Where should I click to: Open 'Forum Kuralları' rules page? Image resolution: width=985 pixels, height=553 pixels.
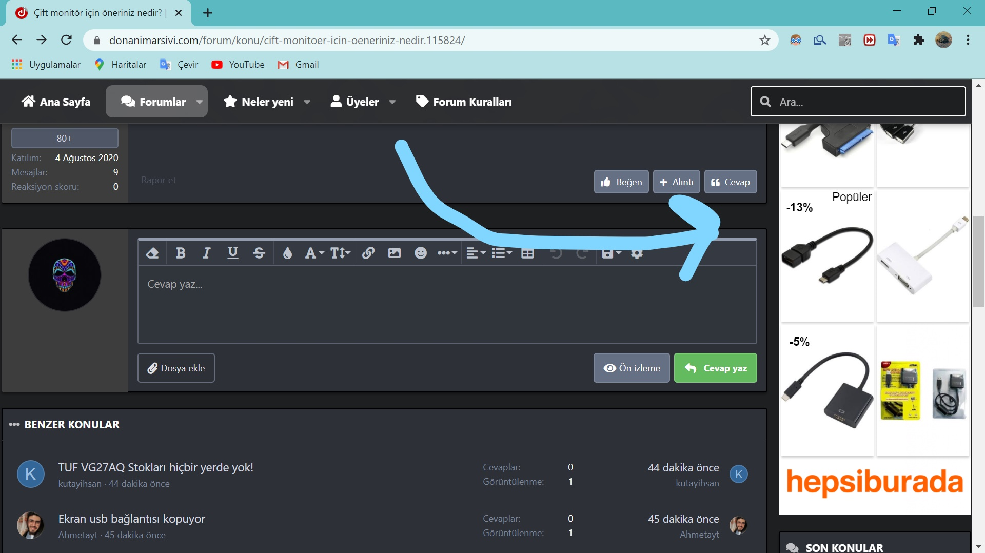[463, 102]
